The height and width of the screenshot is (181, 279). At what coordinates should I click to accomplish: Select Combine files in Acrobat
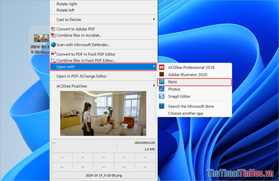tap(79, 35)
